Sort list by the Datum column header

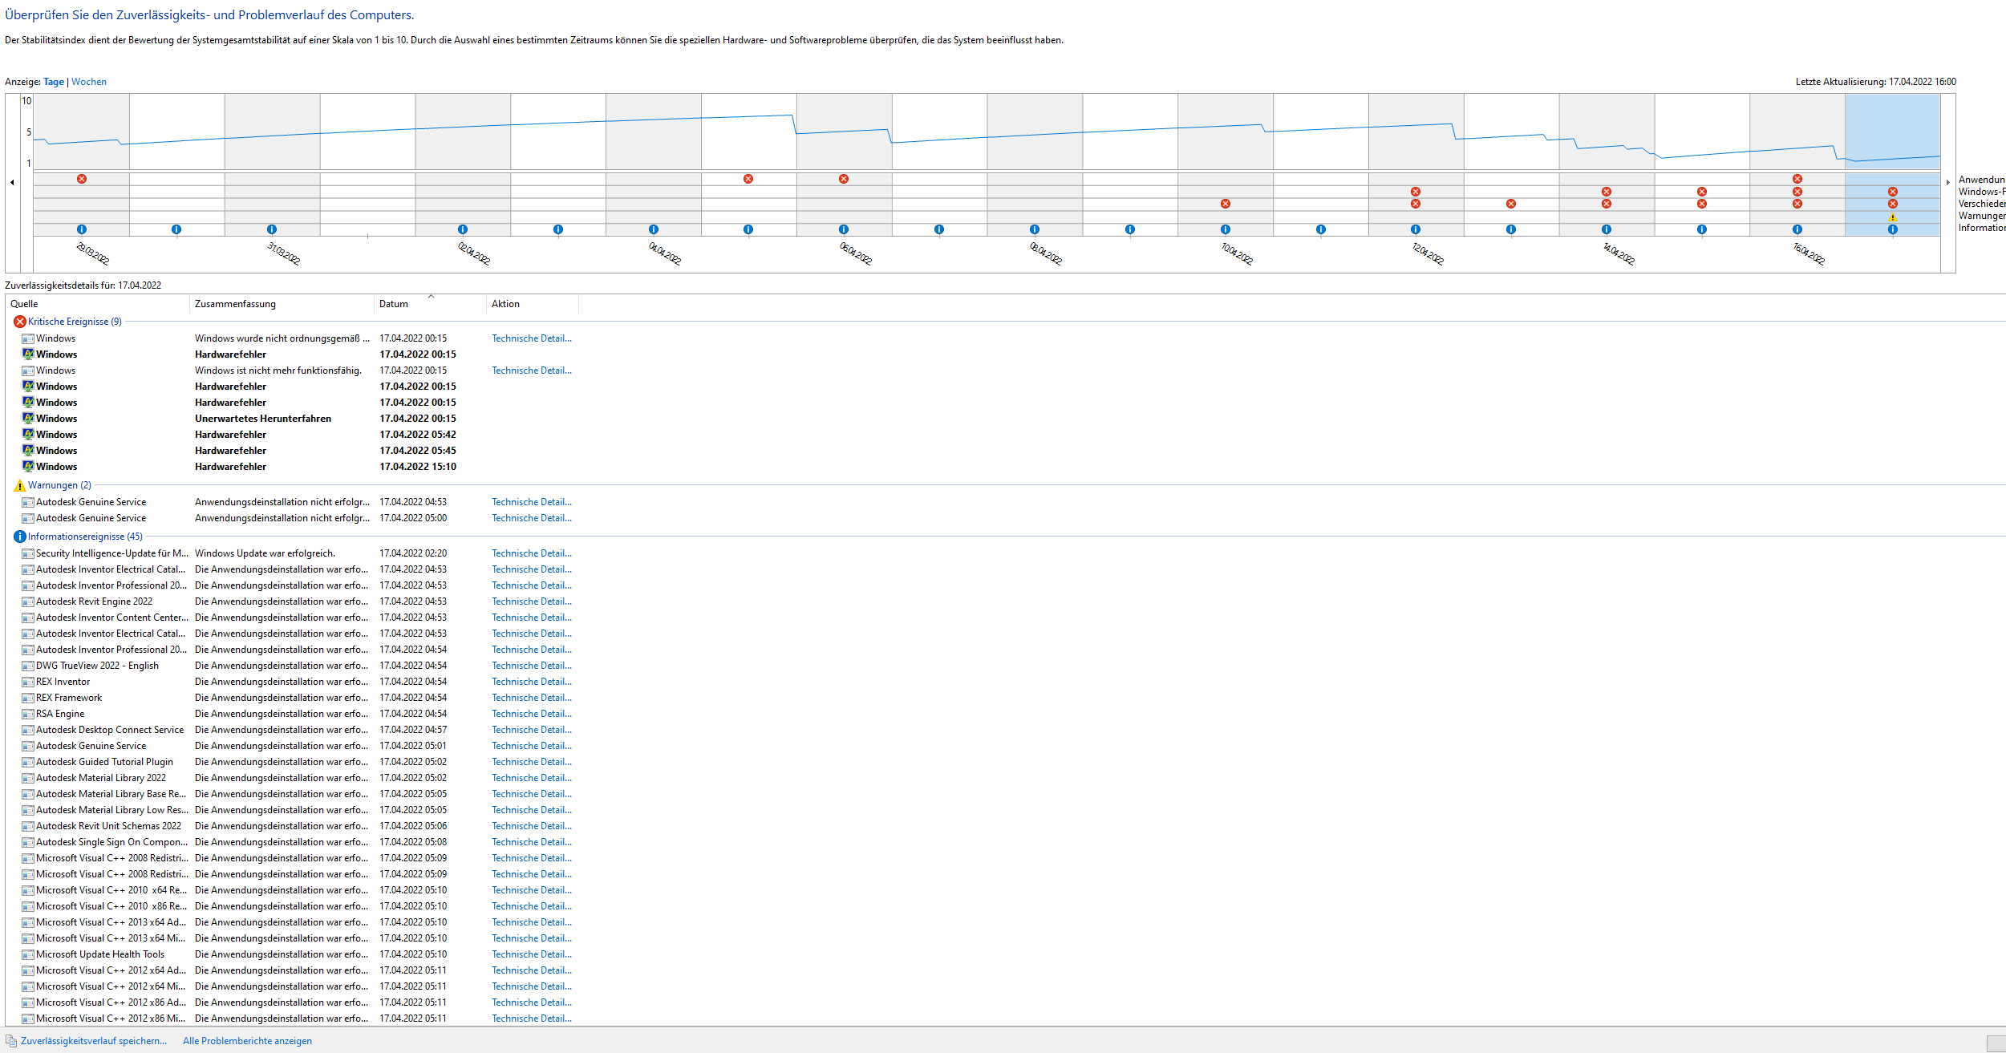point(430,304)
